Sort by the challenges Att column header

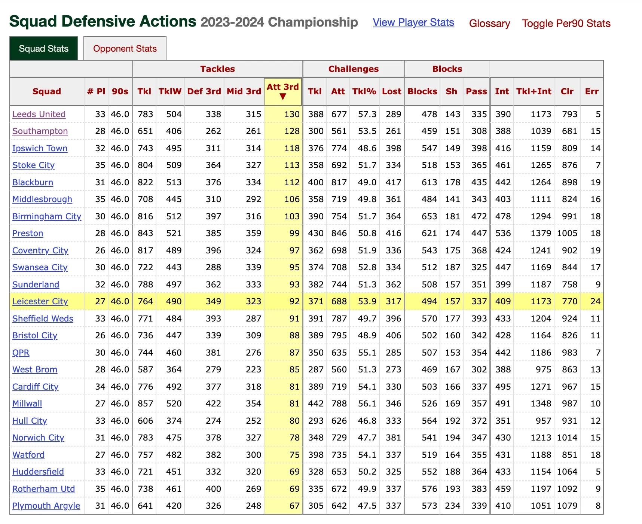point(338,91)
